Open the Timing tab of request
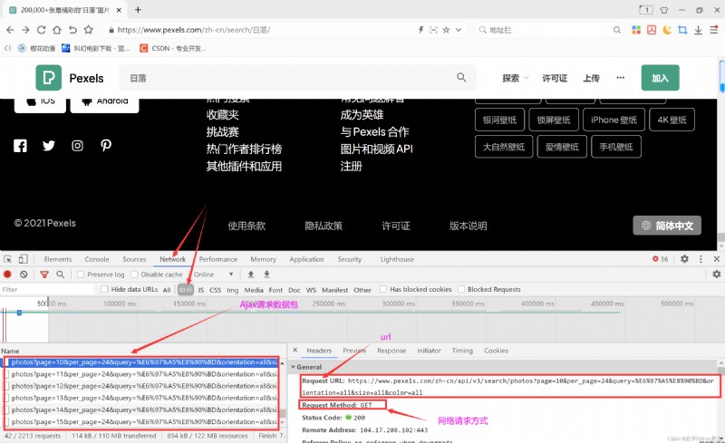Image resolution: width=725 pixels, height=443 pixels. (x=462, y=351)
